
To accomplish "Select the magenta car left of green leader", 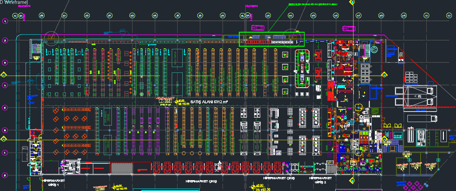I will (258, 28).
